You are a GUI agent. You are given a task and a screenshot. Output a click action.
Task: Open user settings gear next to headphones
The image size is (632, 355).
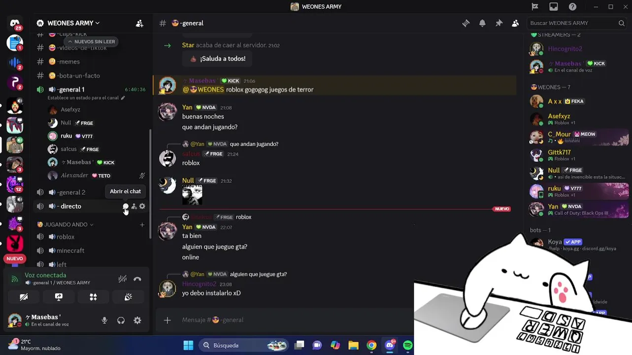pyautogui.click(x=137, y=320)
